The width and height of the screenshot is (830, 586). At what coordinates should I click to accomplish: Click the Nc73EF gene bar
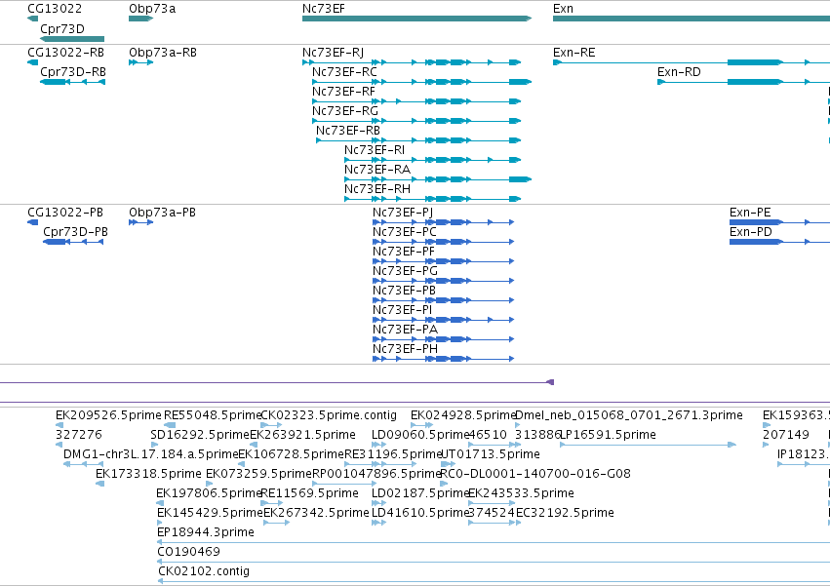416,19
